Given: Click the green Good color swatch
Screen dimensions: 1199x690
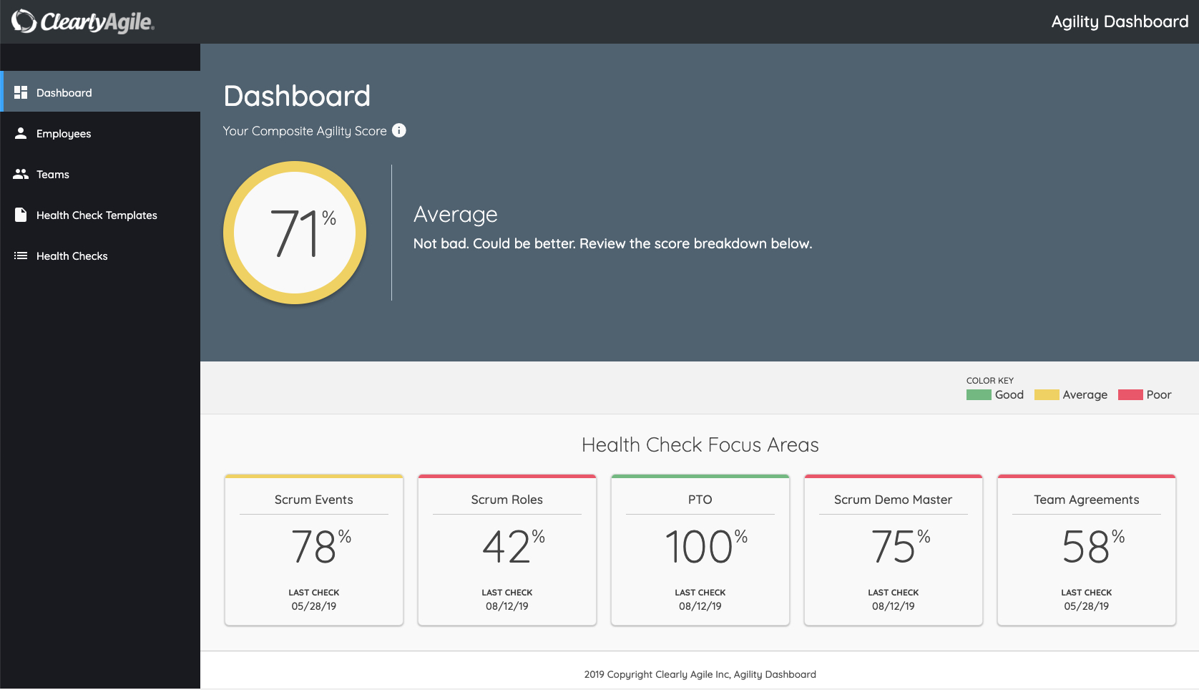Looking at the screenshot, I should tap(978, 394).
